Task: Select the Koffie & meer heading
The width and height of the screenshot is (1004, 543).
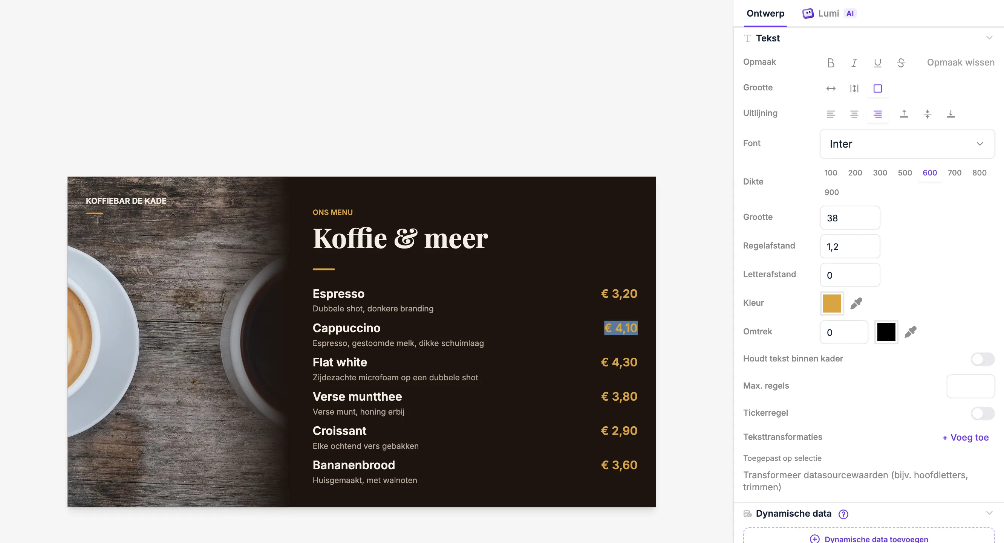Action: click(x=400, y=238)
